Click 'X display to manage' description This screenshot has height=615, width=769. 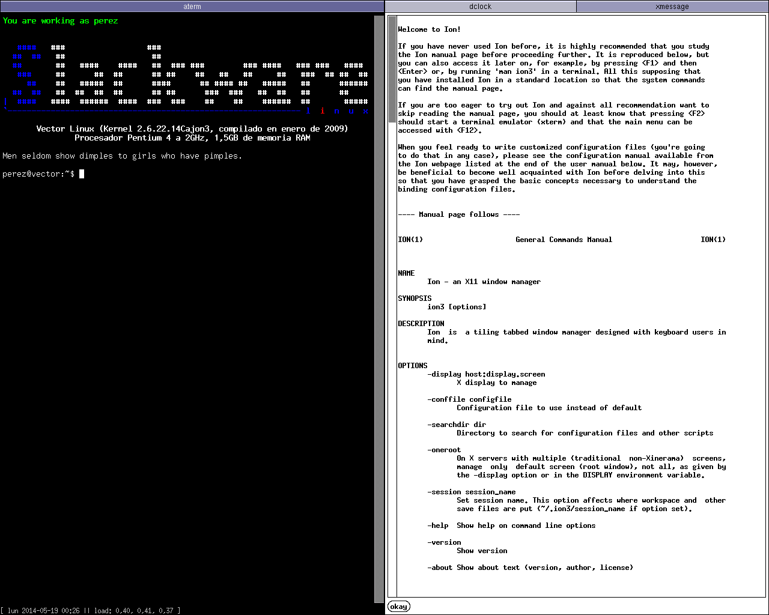pyautogui.click(x=497, y=383)
